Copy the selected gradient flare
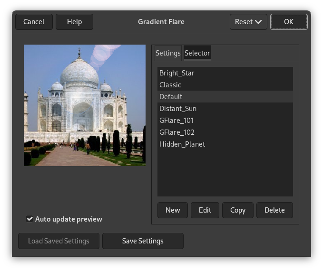This screenshot has height=270, width=323. [238, 210]
